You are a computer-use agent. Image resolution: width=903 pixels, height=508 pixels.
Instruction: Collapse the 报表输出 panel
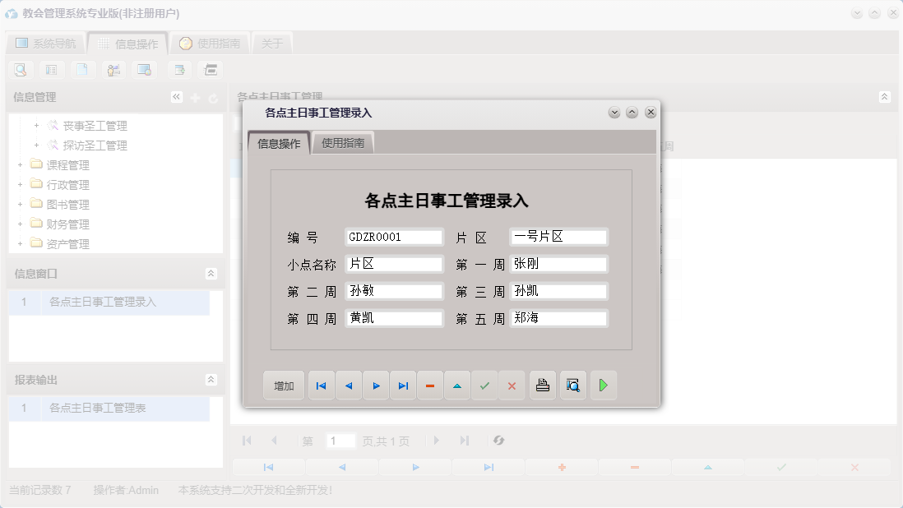point(212,380)
